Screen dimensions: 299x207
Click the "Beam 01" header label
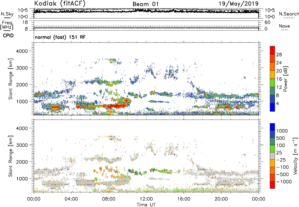coord(145,4)
